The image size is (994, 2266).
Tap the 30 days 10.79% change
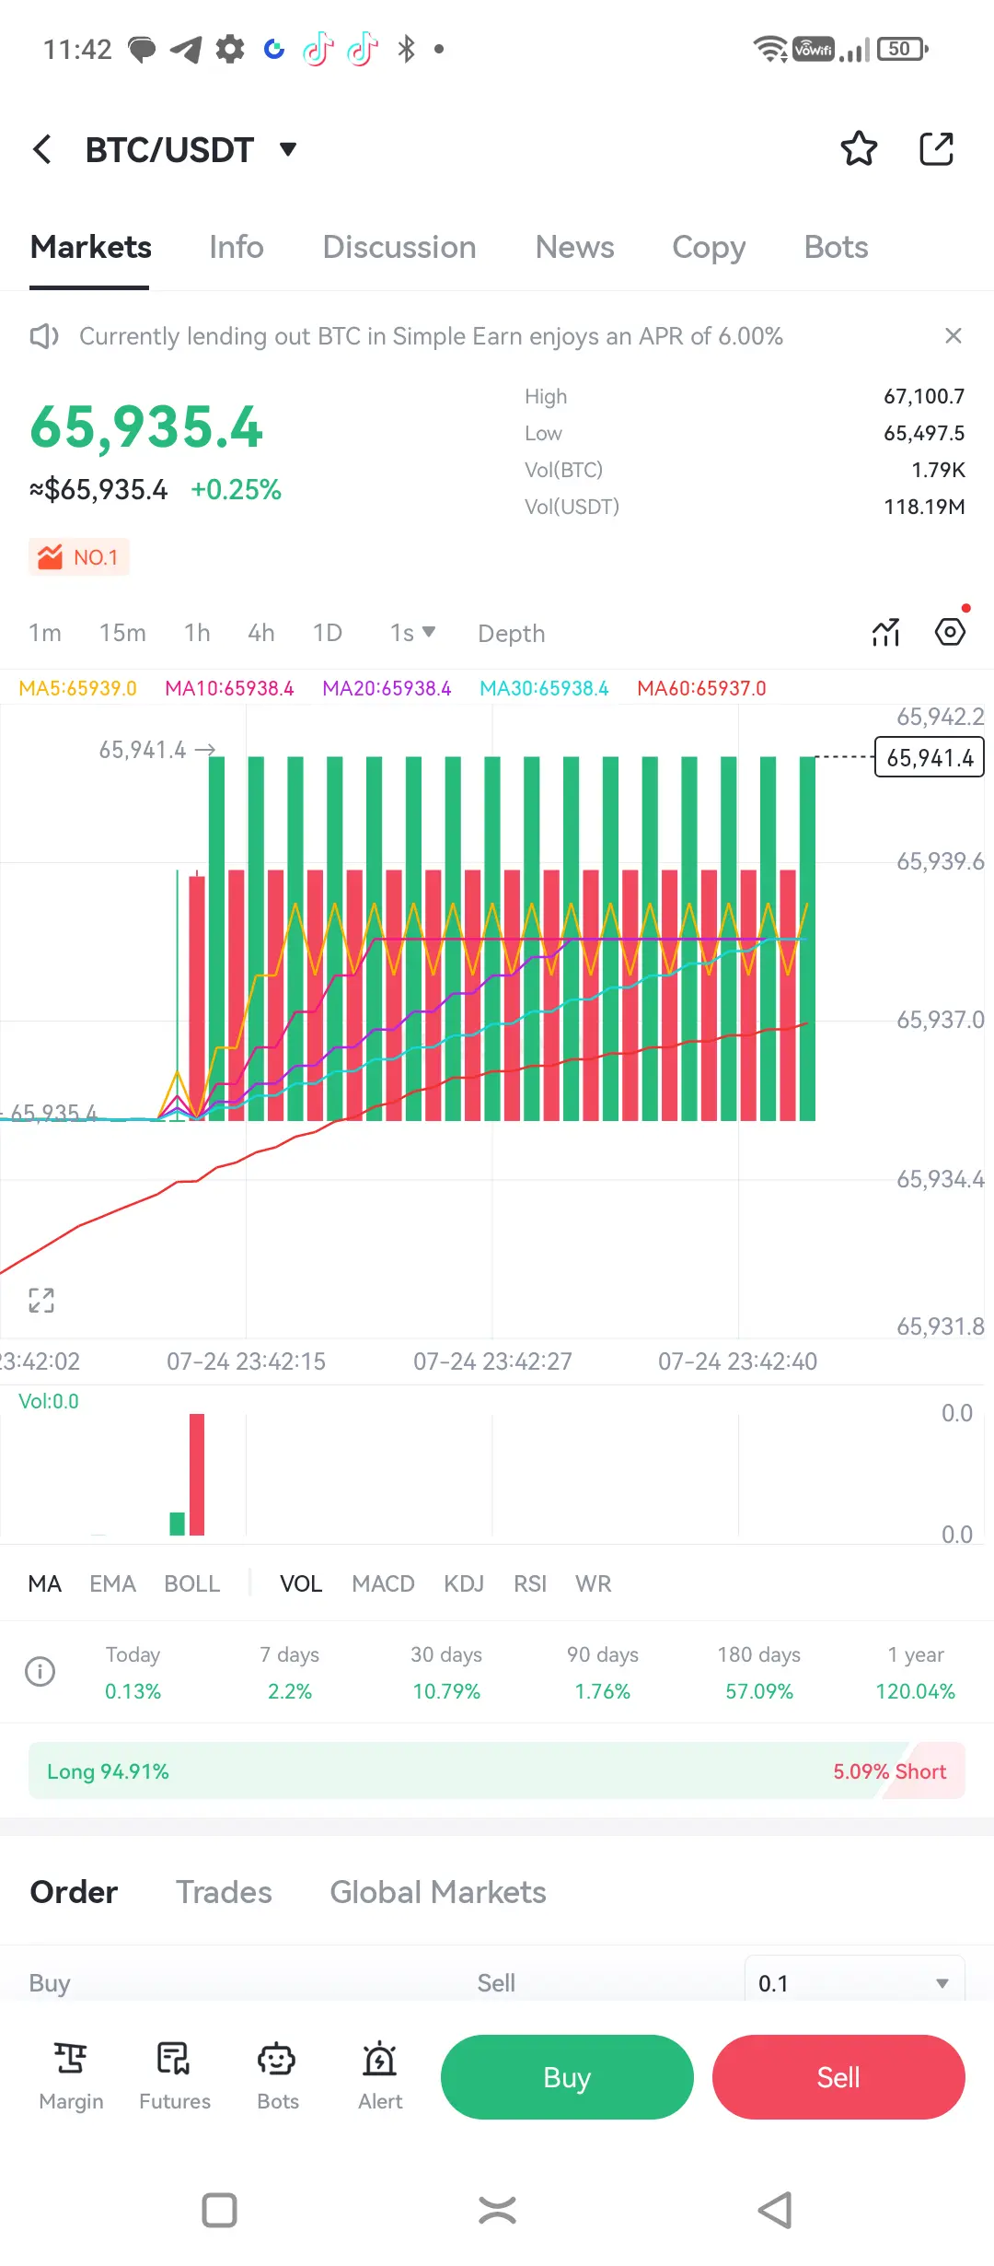[x=446, y=1673]
